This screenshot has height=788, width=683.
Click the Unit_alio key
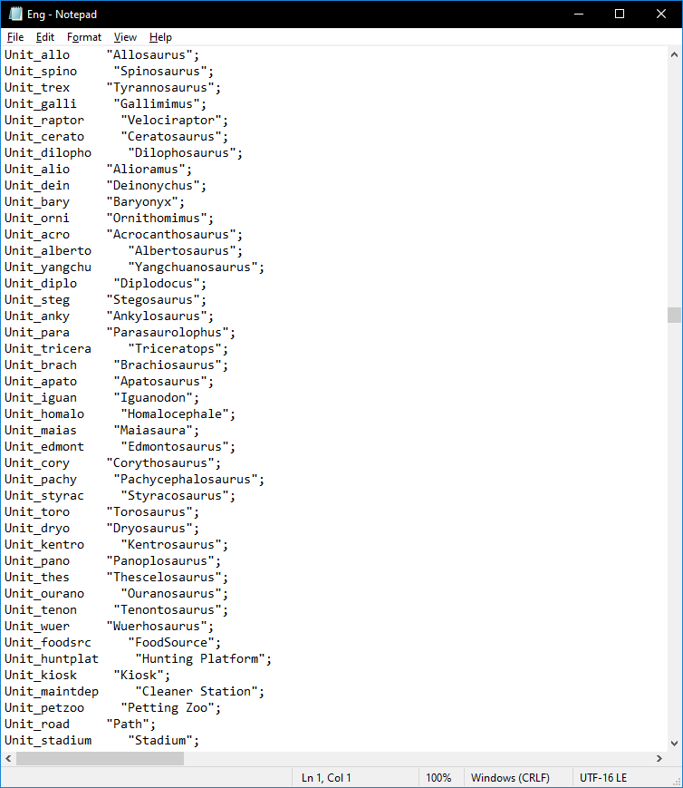(x=37, y=170)
